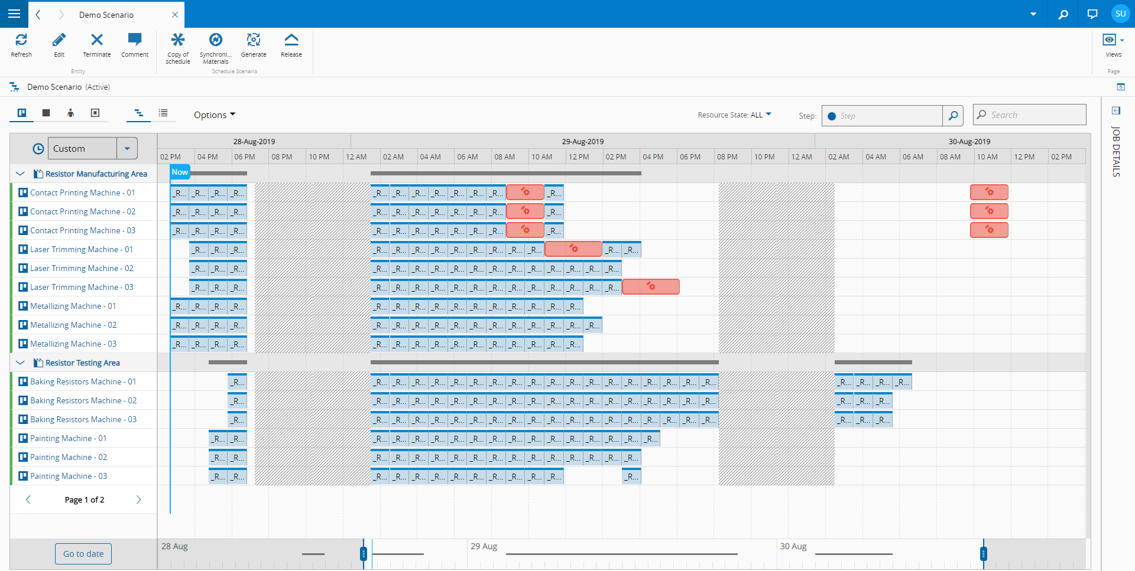
Task: Click the Edit pencil icon
Action: coord(59,40)
